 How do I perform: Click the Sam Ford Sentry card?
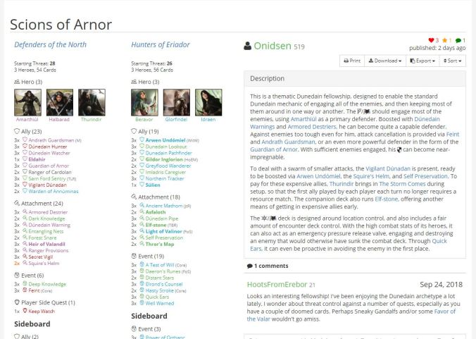coord(47,178)
